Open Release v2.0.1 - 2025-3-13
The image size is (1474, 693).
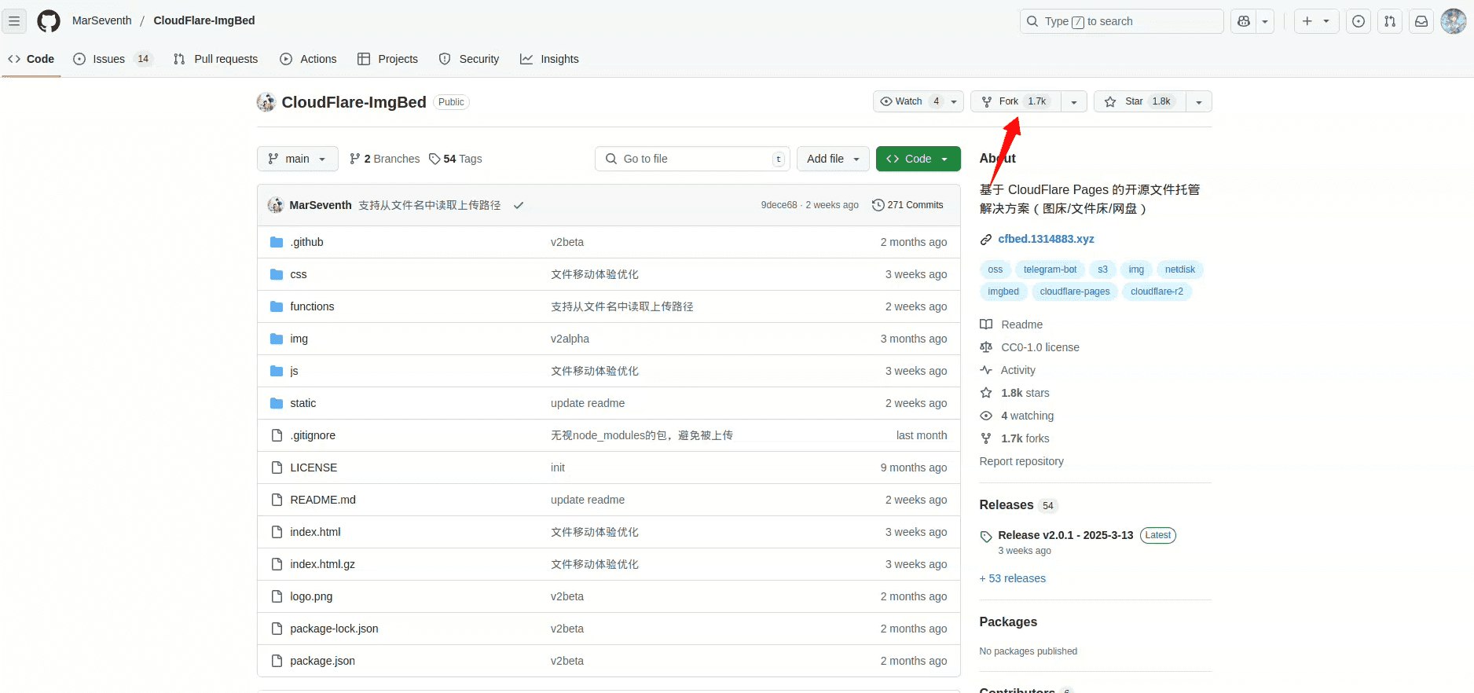pyautogui.click(x=1065, y=535)
